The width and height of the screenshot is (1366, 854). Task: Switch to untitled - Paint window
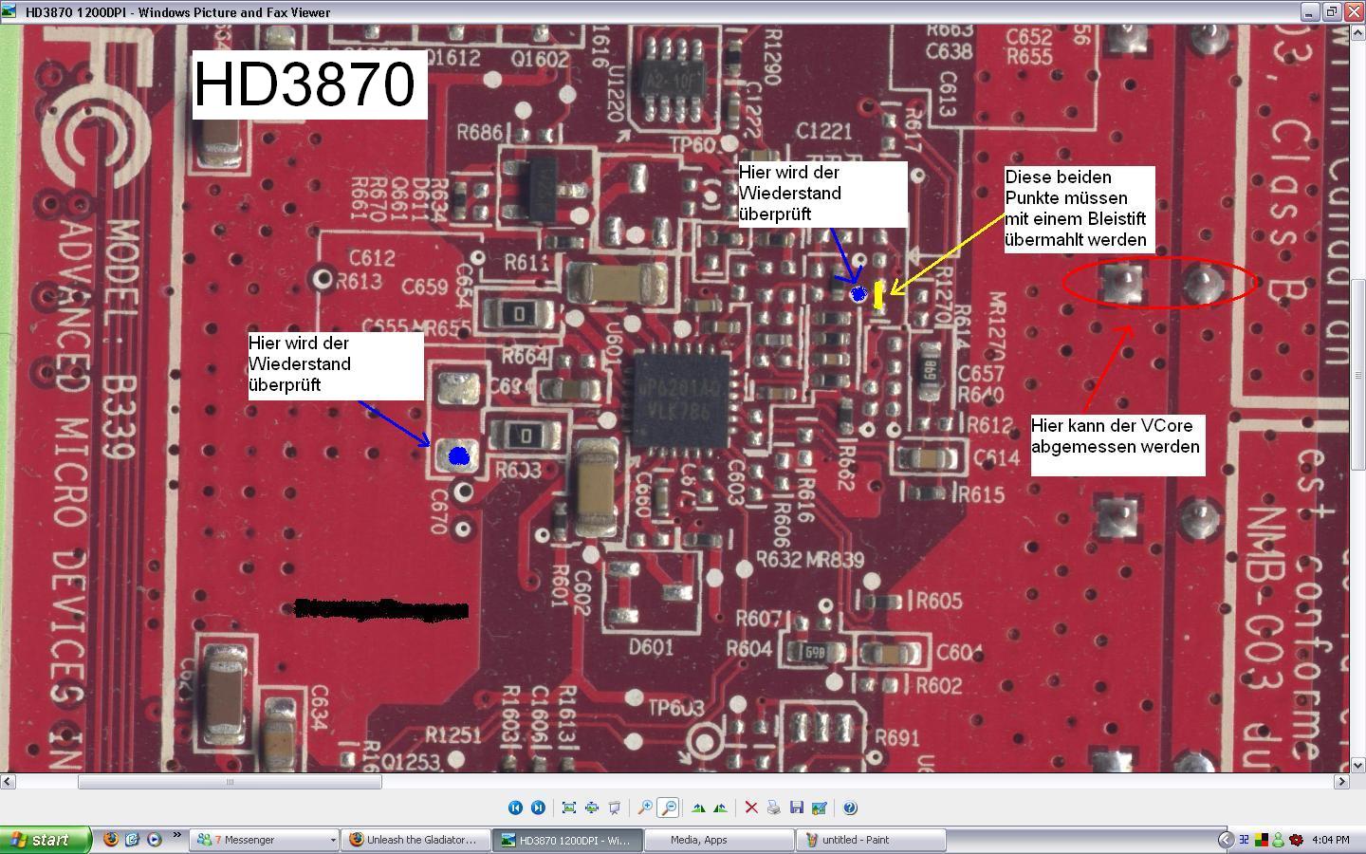[x=872, y=840]
